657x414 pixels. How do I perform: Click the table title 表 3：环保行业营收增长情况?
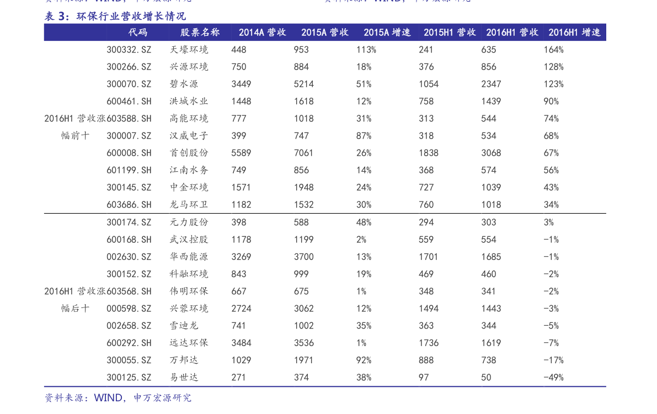pos(115,17)
